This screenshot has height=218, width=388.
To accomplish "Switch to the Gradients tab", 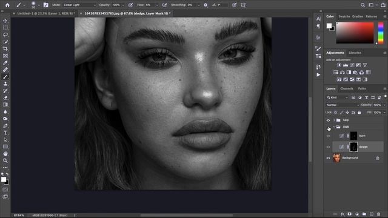I will click(x=358, y=16).
